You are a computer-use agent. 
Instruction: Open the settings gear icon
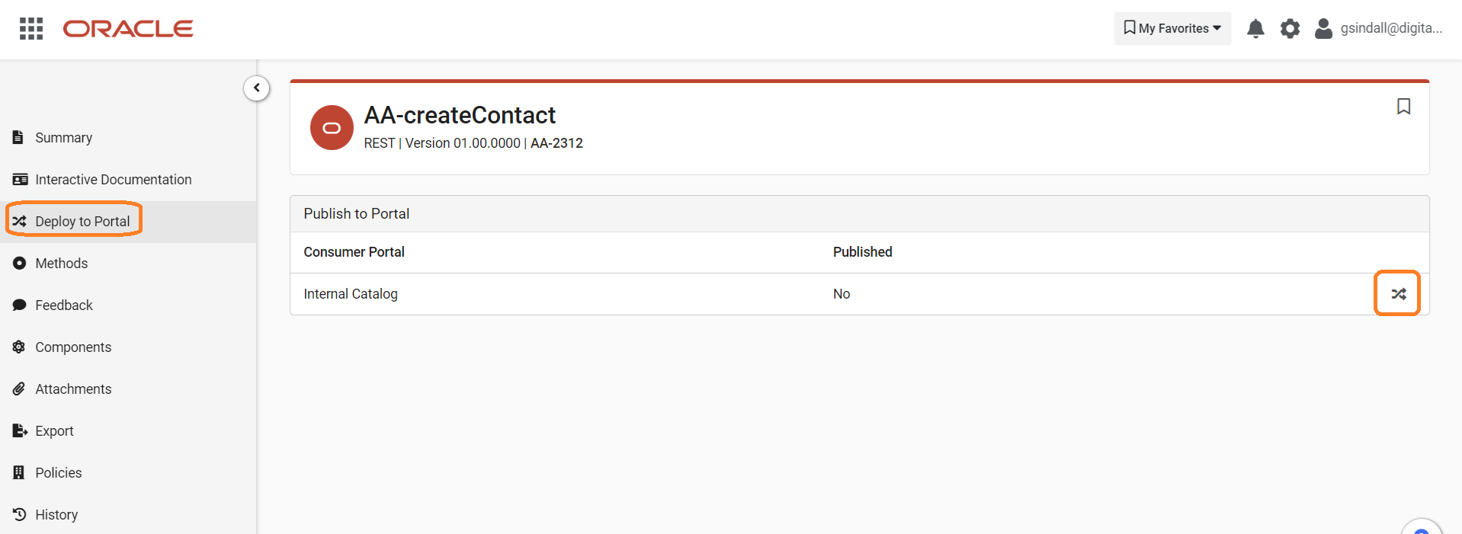(x=1290, y=29)
